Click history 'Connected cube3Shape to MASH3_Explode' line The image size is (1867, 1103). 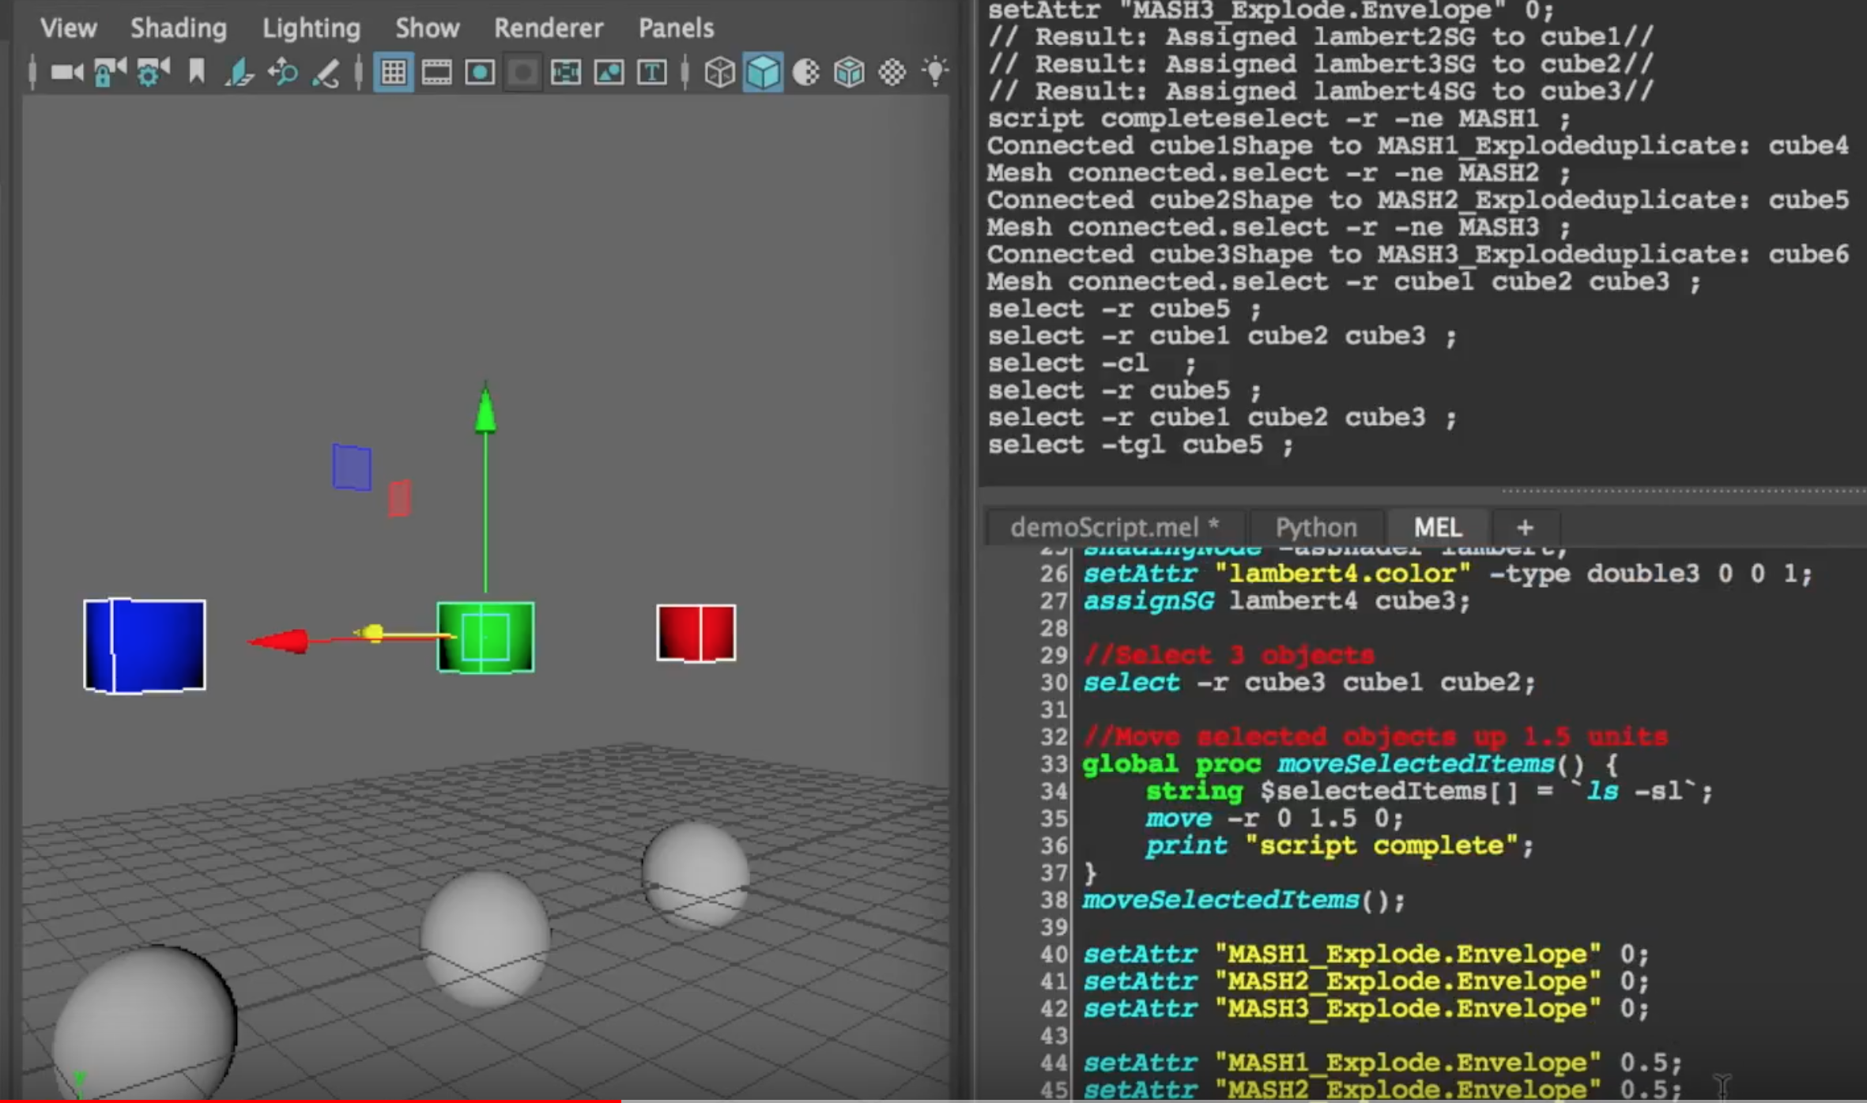(1418, 254)
